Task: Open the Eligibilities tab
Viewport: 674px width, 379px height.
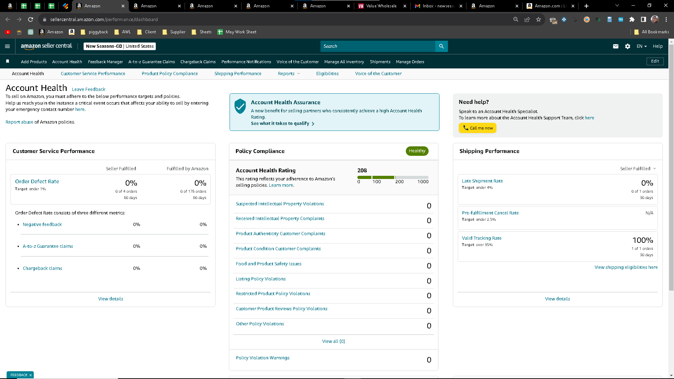Action: click(327, 74)
